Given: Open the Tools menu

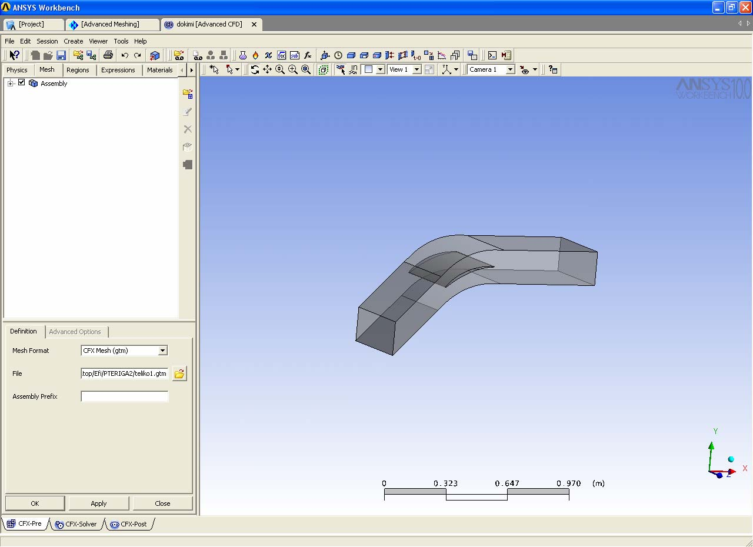Looking at the screenshot, I should (121, 41).
